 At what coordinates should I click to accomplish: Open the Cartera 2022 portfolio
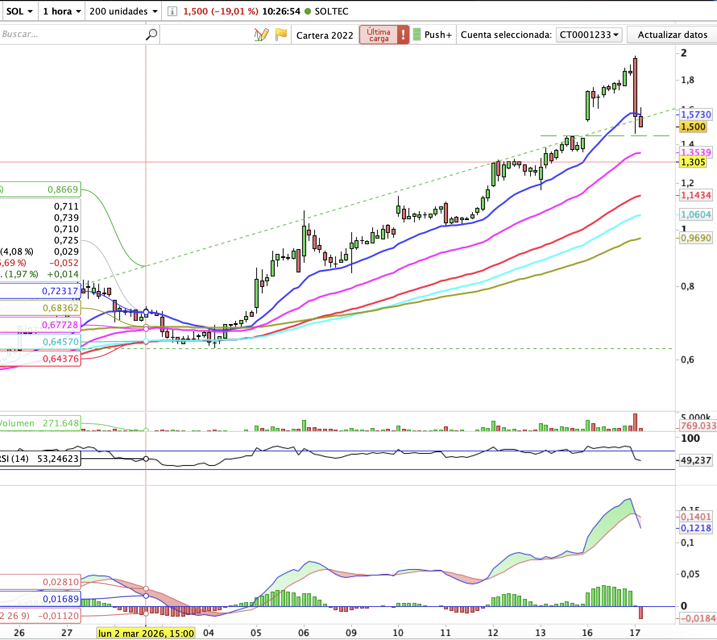click(x=324, y=35)
